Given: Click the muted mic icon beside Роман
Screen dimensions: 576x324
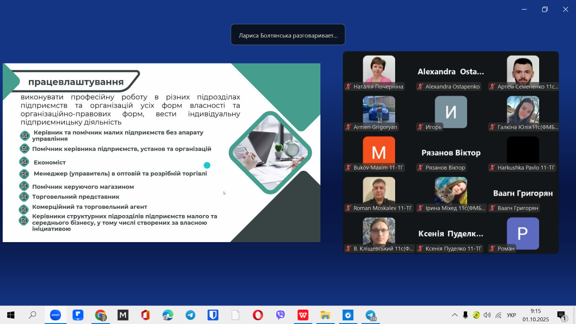Looking at the screenshot, I should tap(492, 248).
